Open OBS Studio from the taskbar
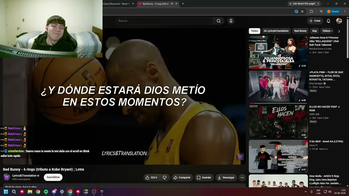This screenshot has width=349, height=196. (94, 192)
